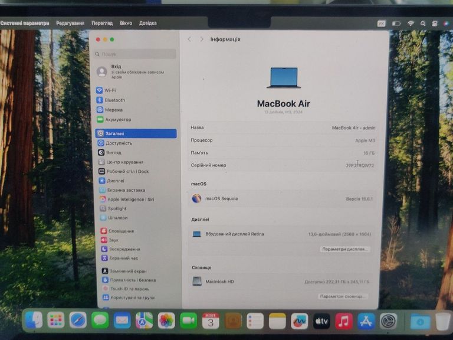453x340 pixels.
Task: Open Екранний час settings
Action: 120,258
